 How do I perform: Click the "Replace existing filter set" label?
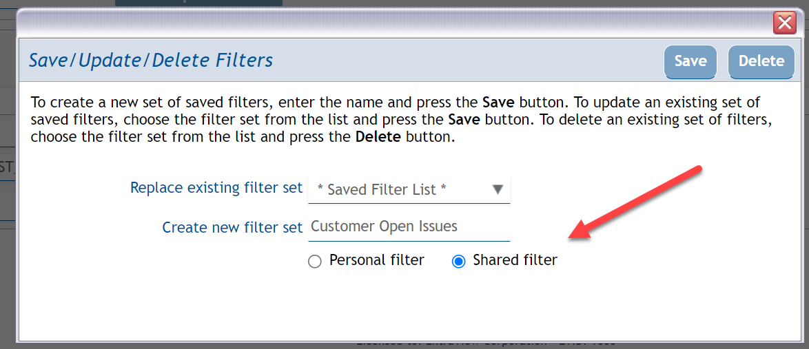coord(216,187)
